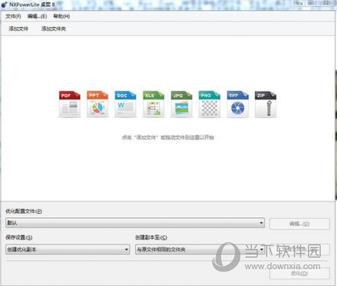Close the NXPowerLite window
The height and width of the screenshot is (286, 337).
(x=326, y=3)
